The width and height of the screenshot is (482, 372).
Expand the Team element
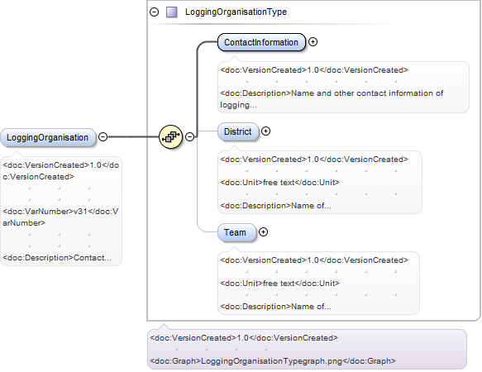263,232
